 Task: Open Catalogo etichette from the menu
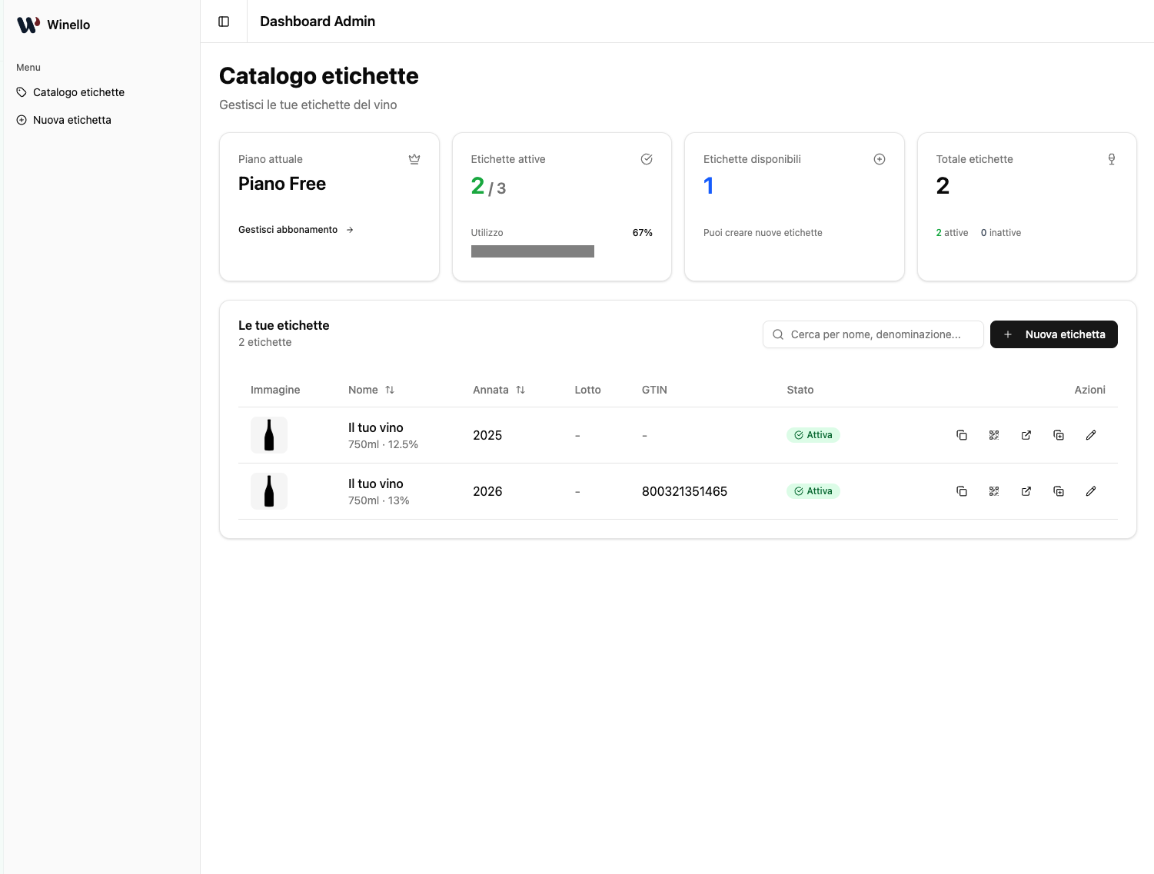[78, 91]
